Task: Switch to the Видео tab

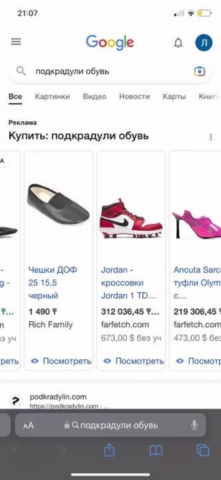Action: (x=94, y=97)
